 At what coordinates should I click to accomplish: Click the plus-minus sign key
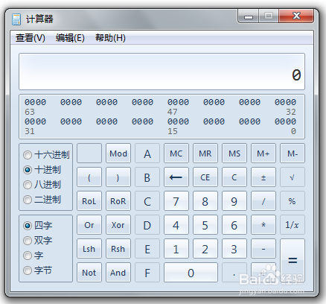pyautogui.click(x=263, y=177)
